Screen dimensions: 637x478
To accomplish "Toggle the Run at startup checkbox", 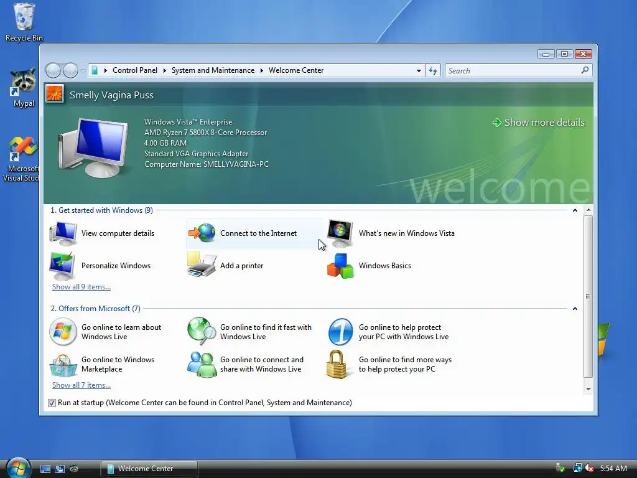I will click(52, 403).
